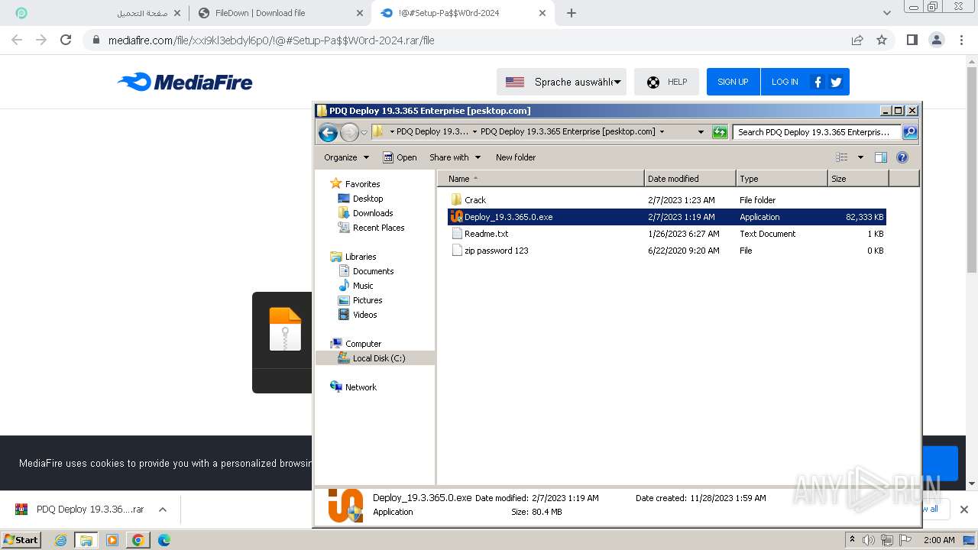Image resolution: width=978 pixels, height=550 pixels.
Task: Open the Organize dropdown menu
Action: [x=346, y=157]
